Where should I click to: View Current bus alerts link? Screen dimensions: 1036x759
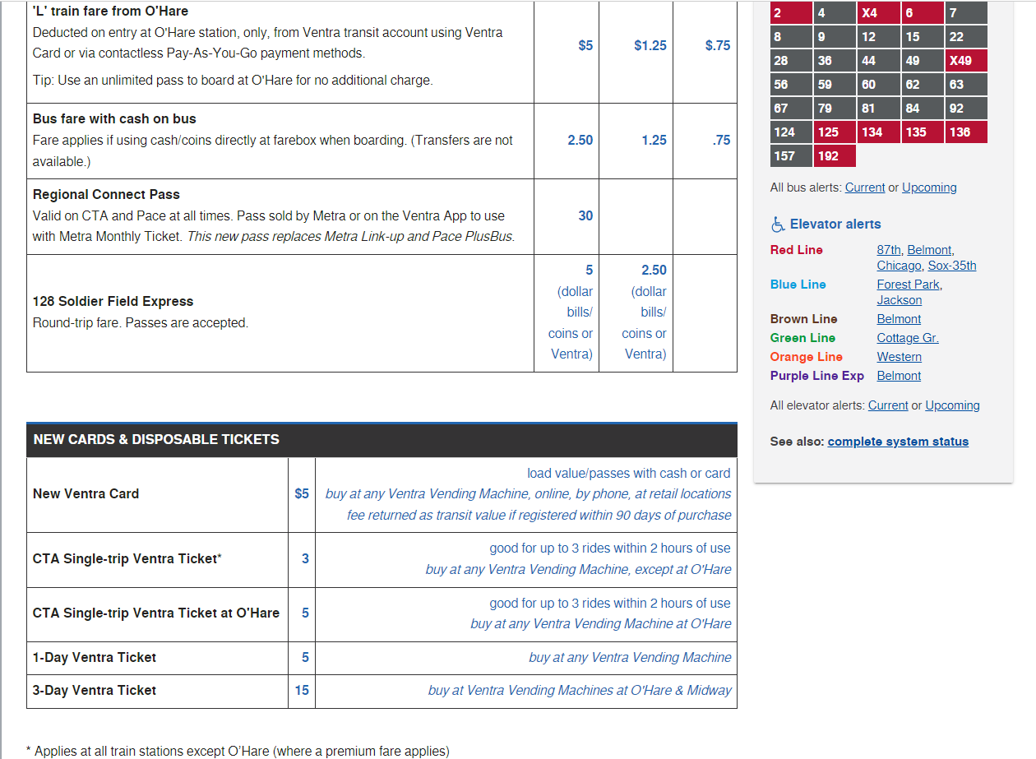tap(865, 187)
